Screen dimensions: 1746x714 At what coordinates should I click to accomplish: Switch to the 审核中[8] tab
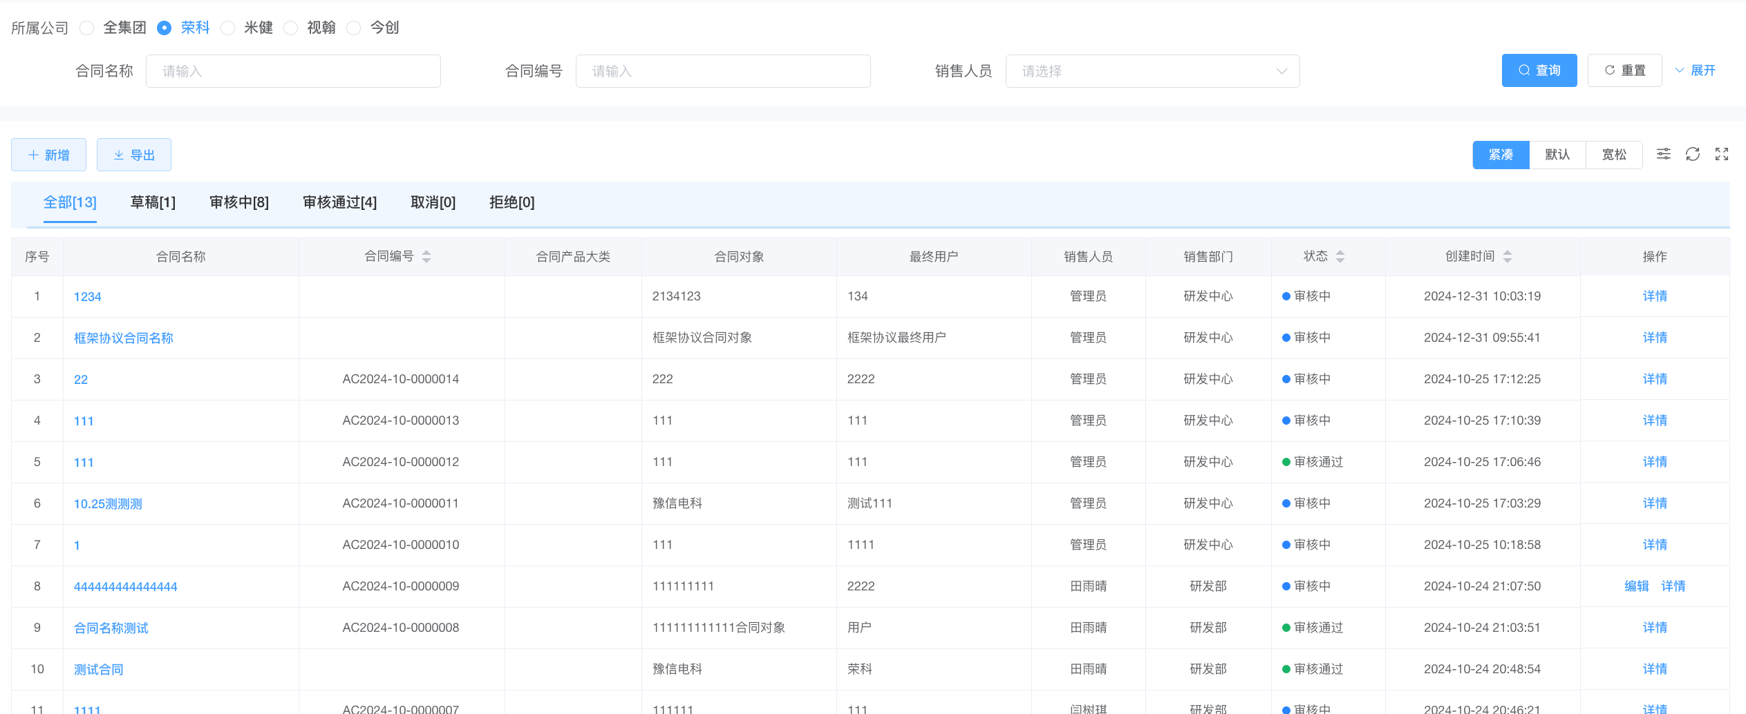pos(239,202)
